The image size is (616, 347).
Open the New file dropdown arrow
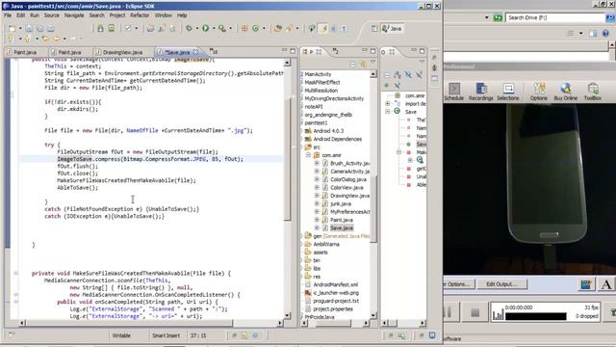coord(20,28)
